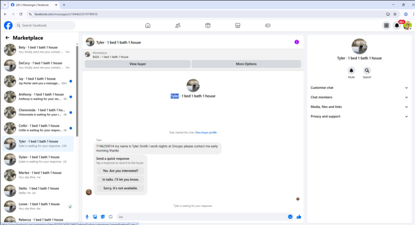This screenshot has width=415, height=225.
Task: Click the back arrow next to Marketplace
Action: (7, 38)
